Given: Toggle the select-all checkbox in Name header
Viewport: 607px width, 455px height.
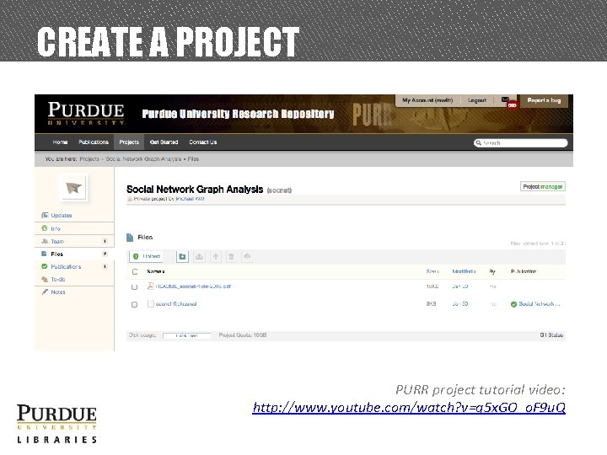Looking at the screenshot, I should point(135,271).
